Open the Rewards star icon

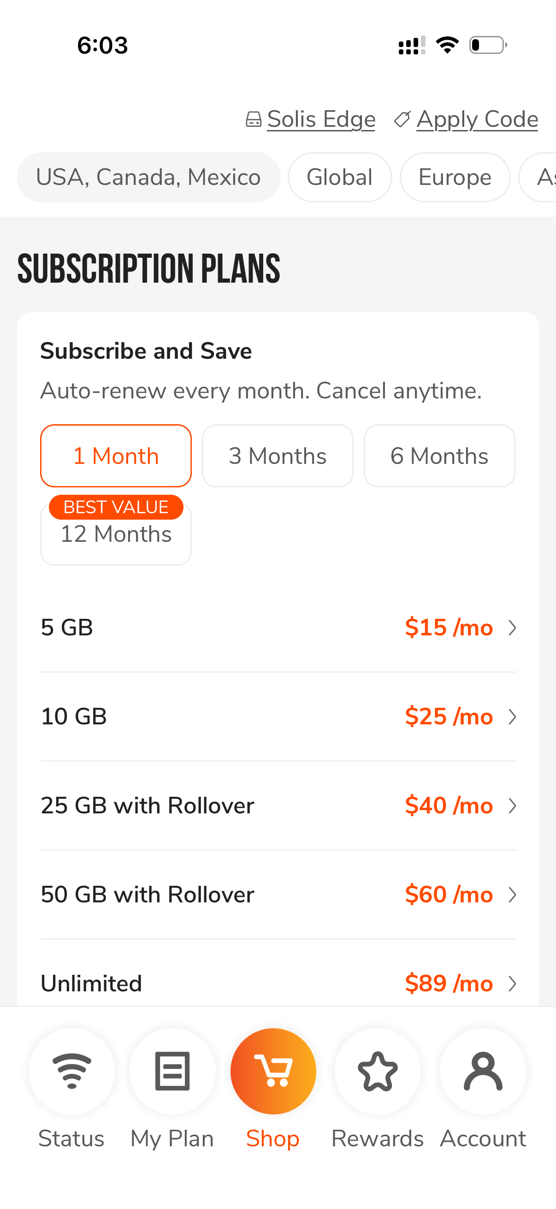[377, 1071]
